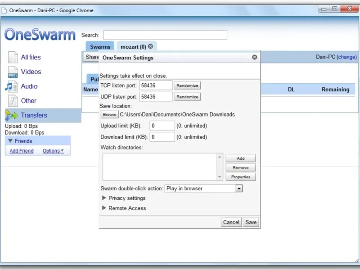Close the OneSwarm Settings dialog

(254, 57)
